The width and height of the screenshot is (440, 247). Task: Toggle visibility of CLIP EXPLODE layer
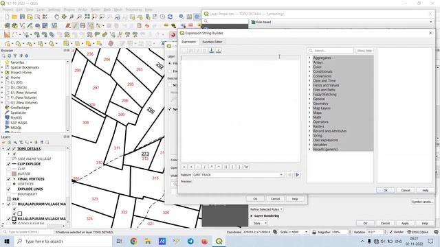pos(8,164)
